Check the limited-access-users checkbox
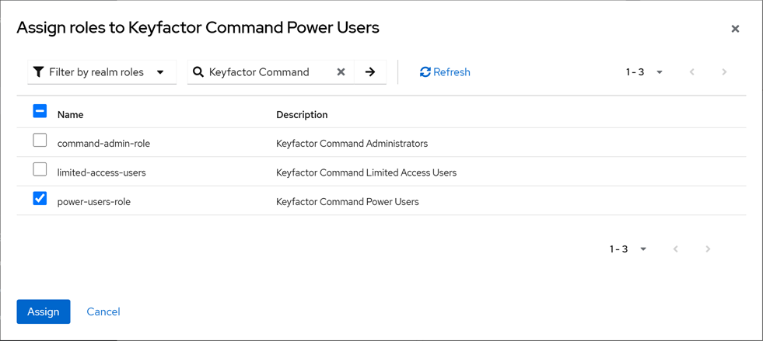The height and width of the screenshot is (341, 763). [40, 169]
